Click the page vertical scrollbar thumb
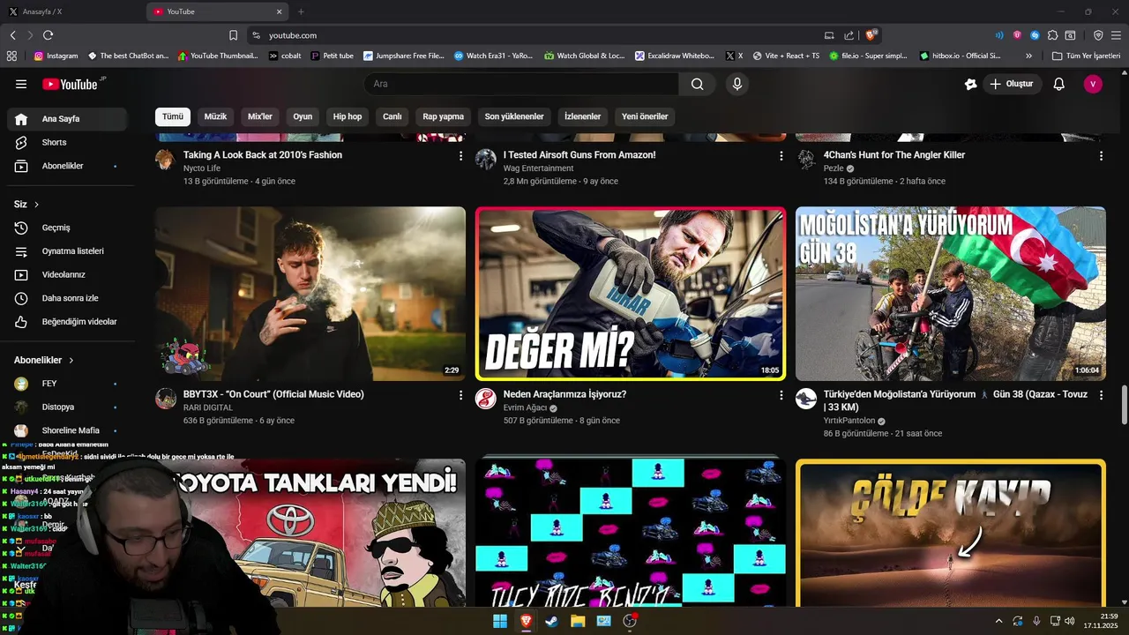The width and height of the screenshot is (1129, 635). (x=1124, y=405)
